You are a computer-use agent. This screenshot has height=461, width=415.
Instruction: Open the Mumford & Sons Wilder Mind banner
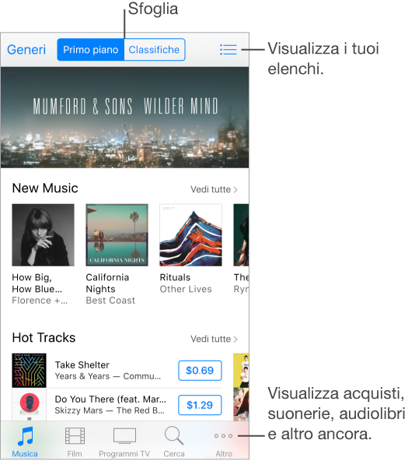pos(125,118)
